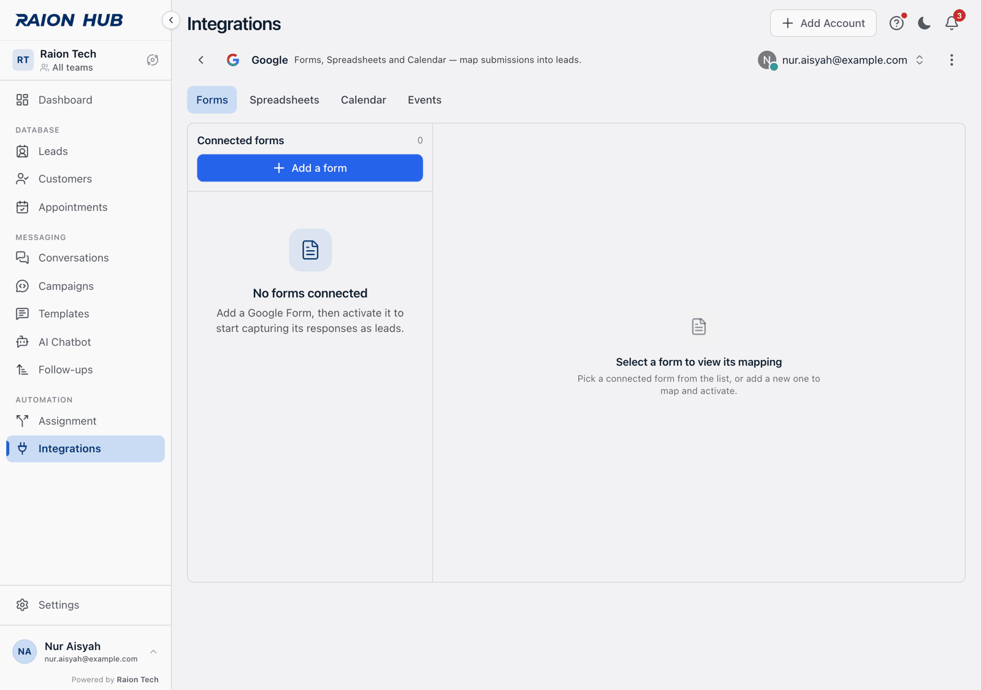Click the Add Account button

point(823,23)
